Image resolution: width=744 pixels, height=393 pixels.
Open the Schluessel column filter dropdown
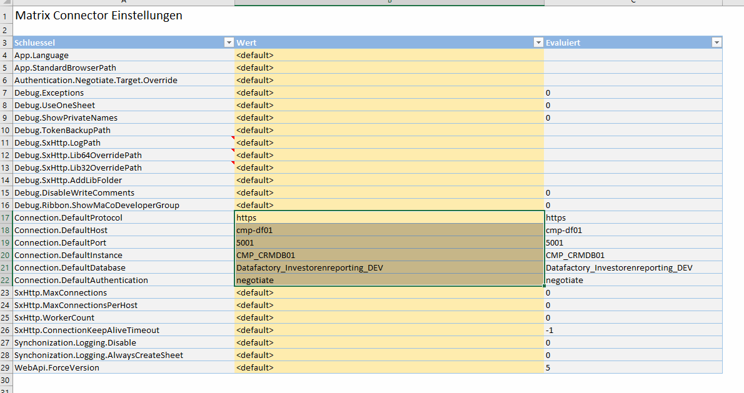(x=228, y=42)
